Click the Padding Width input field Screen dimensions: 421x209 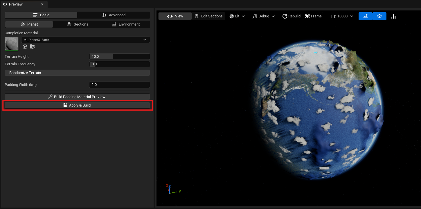(119, 85)
